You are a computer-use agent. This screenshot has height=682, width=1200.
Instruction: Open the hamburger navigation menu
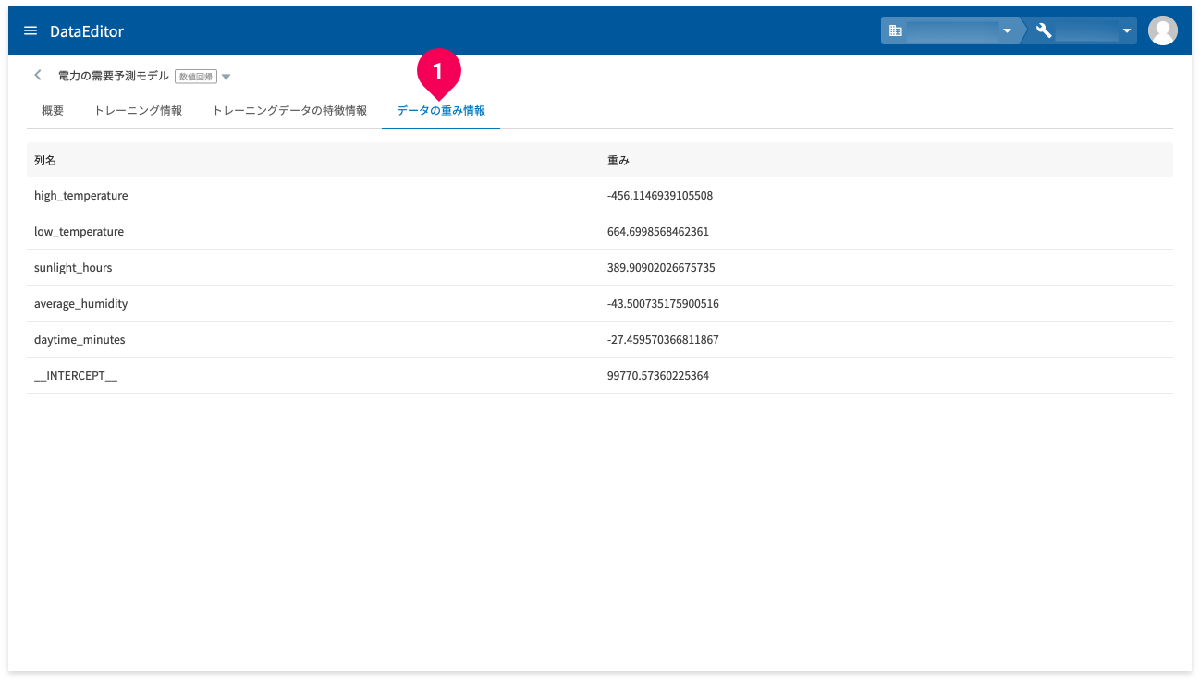pyautogui.click(x=31, y=31)
